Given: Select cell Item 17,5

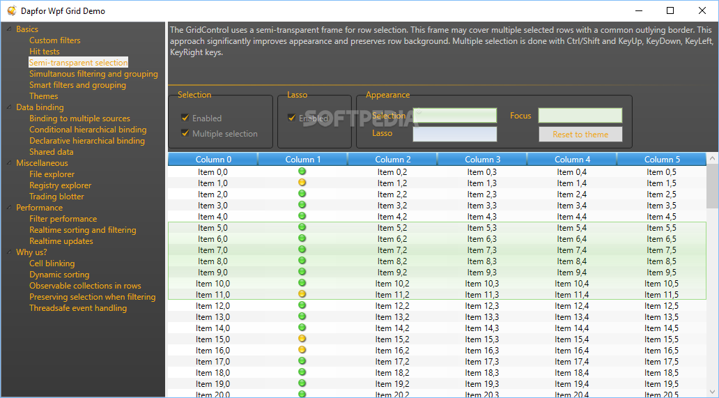Looking at the screenshot, I should (x=662, y=361).
